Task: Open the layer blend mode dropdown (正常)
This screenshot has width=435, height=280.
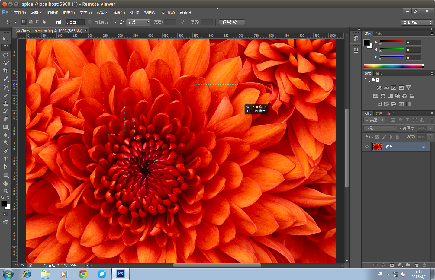Action: tap(380, 129)
